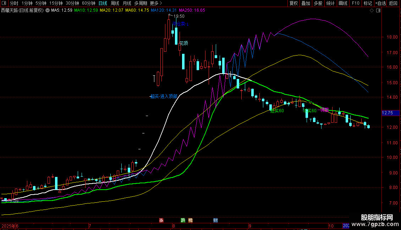Expand 更多 period options
Screen dimensions: 401x230
pyautogui.click(x=156, y=3)
